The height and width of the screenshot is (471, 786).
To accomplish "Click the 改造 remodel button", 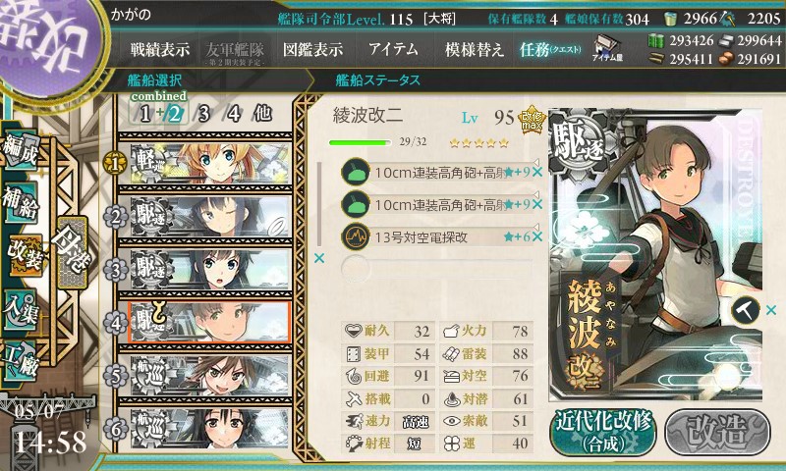I will [x=718, y=432].
